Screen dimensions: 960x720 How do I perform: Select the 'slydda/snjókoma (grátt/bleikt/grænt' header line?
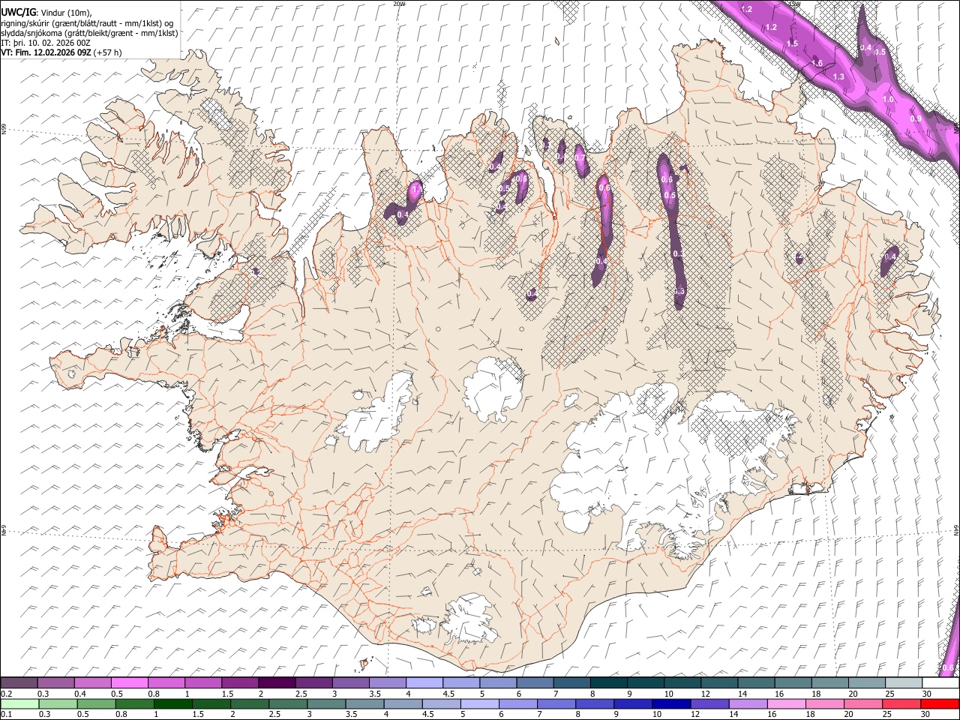tap(90, 33)
